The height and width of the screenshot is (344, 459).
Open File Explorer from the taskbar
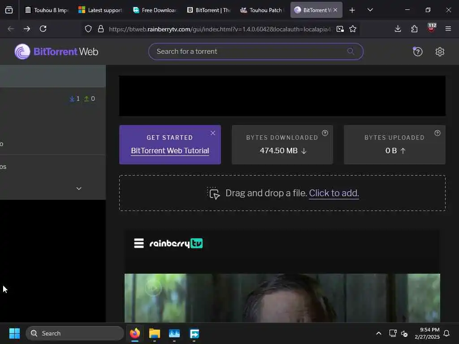155,333
